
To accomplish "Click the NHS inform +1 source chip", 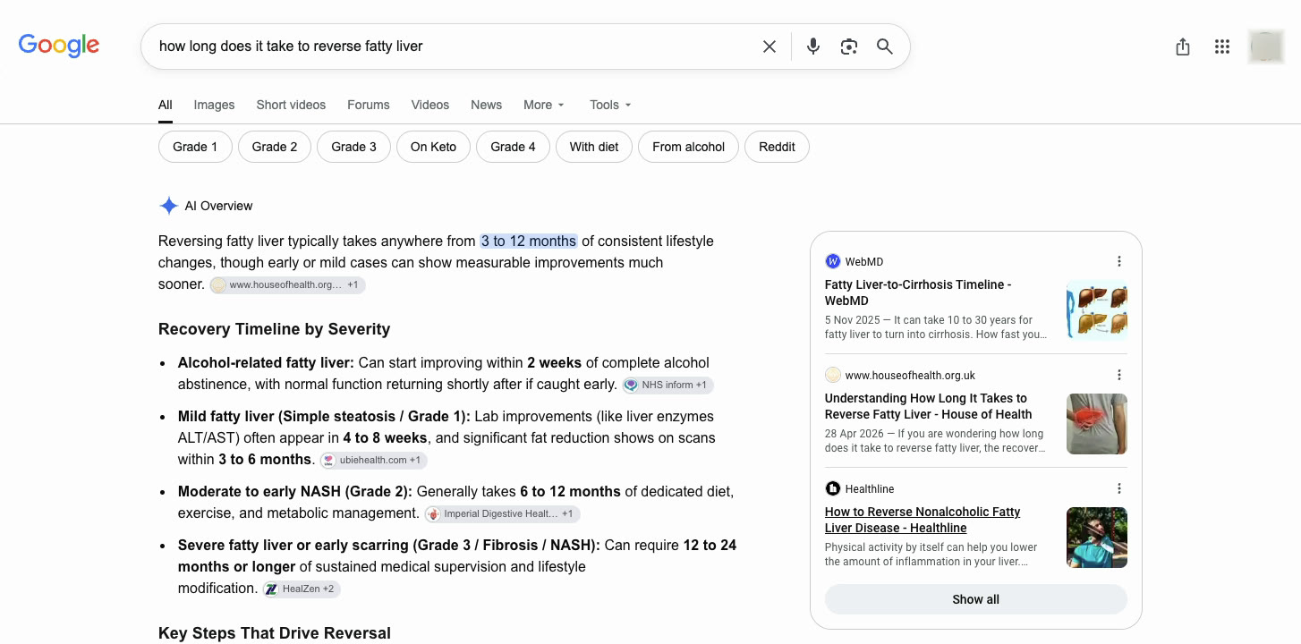I will [668, 386].
